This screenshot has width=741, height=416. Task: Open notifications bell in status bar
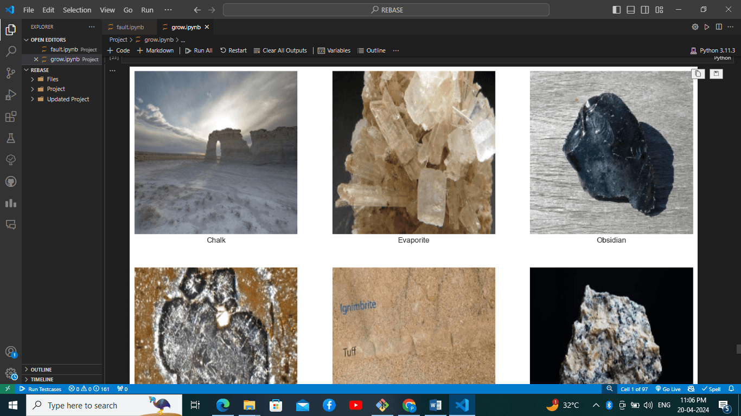(x=731, y=389)
